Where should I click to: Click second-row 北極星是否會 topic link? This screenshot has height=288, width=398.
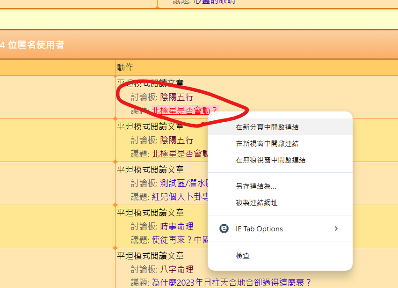[180, 154]
